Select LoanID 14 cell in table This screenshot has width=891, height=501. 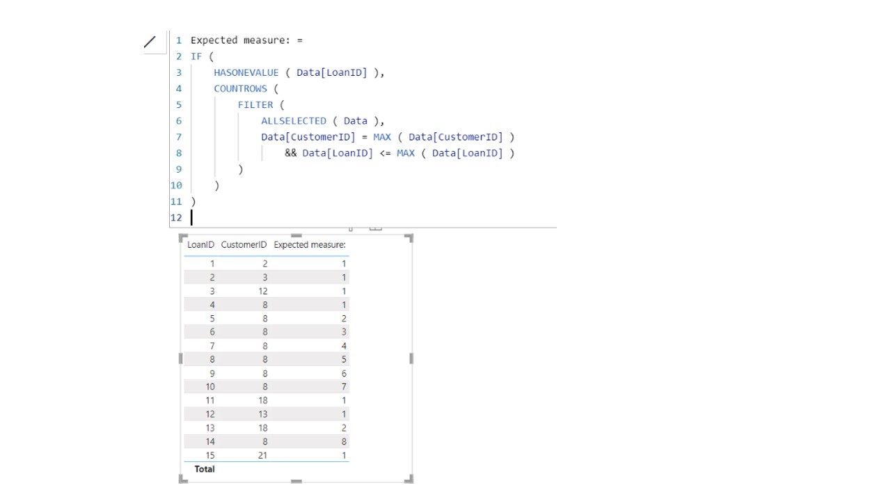tap(210, 441)
